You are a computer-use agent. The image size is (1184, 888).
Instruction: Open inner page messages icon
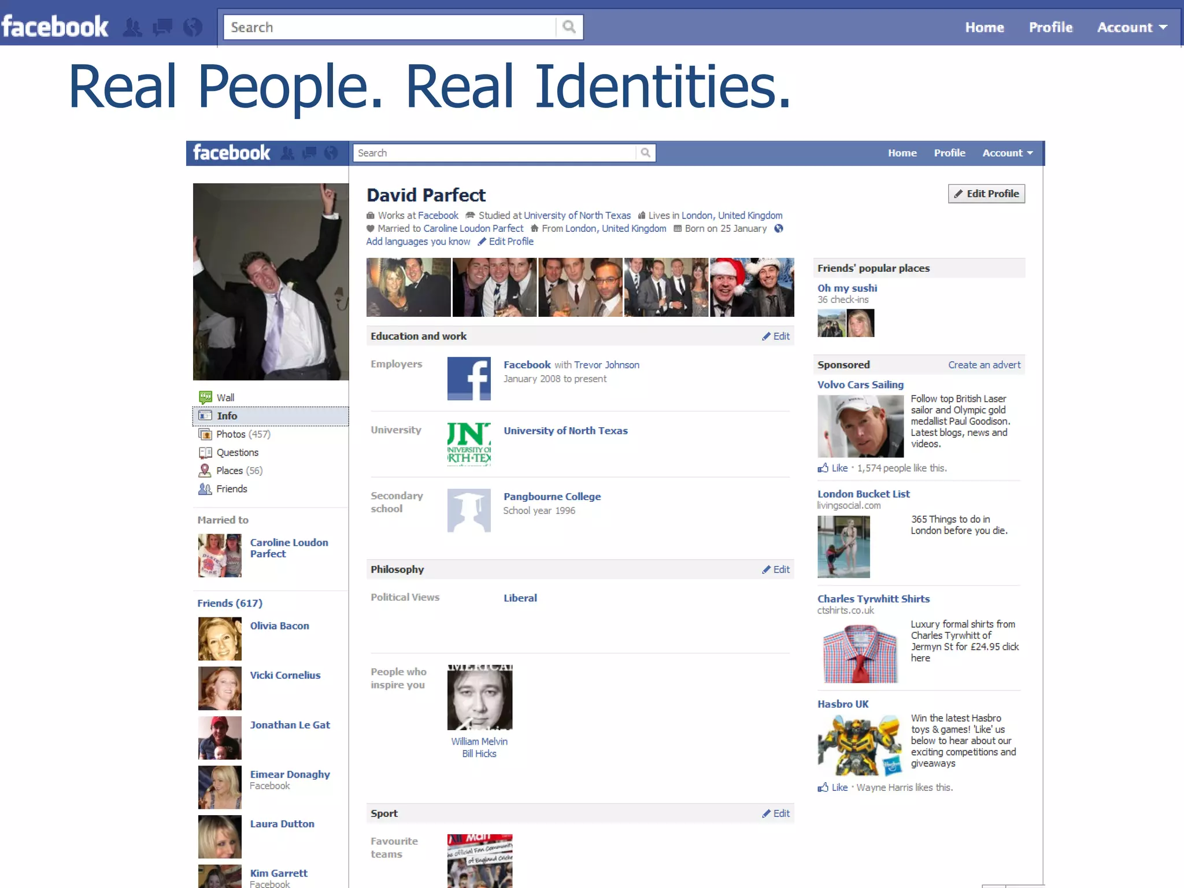coord(309,153)
